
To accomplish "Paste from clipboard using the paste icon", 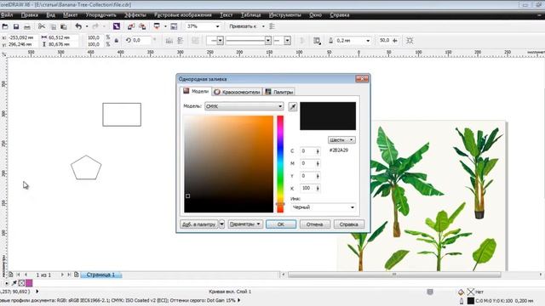I will point(64,26).
